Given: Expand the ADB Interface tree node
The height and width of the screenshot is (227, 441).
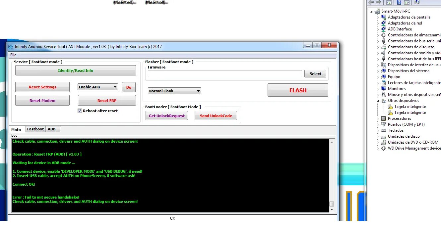Looking at the screenshot, I should coord(378,29).
